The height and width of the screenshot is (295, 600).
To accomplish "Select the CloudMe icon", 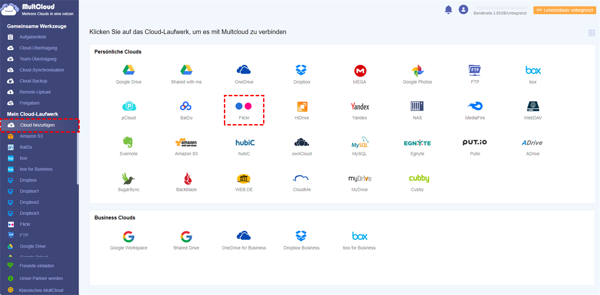I will pos(300,179).
